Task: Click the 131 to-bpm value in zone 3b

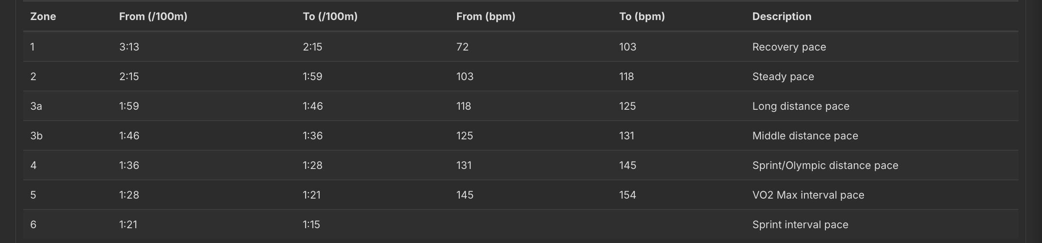Action: point(626,136)
